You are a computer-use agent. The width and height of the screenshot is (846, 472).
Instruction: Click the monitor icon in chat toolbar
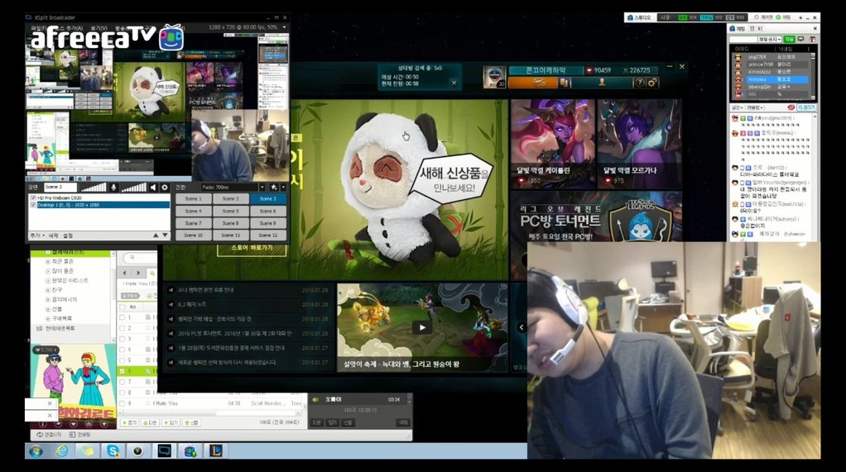click(801, 40)
